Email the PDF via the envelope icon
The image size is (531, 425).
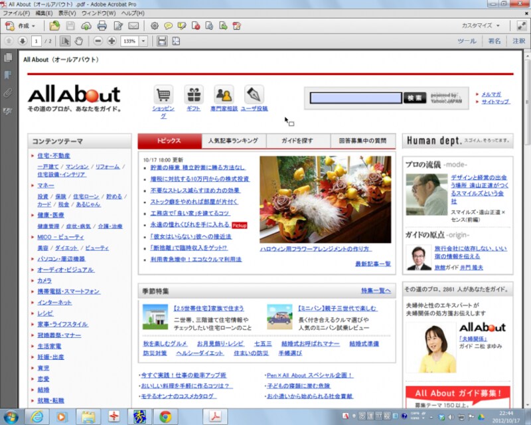(133, 26)
